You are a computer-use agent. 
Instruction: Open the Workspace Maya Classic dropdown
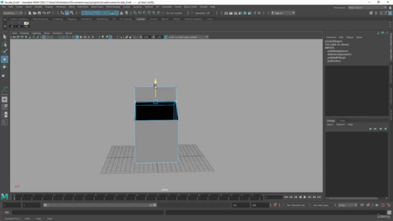click(x=367, y=7)
